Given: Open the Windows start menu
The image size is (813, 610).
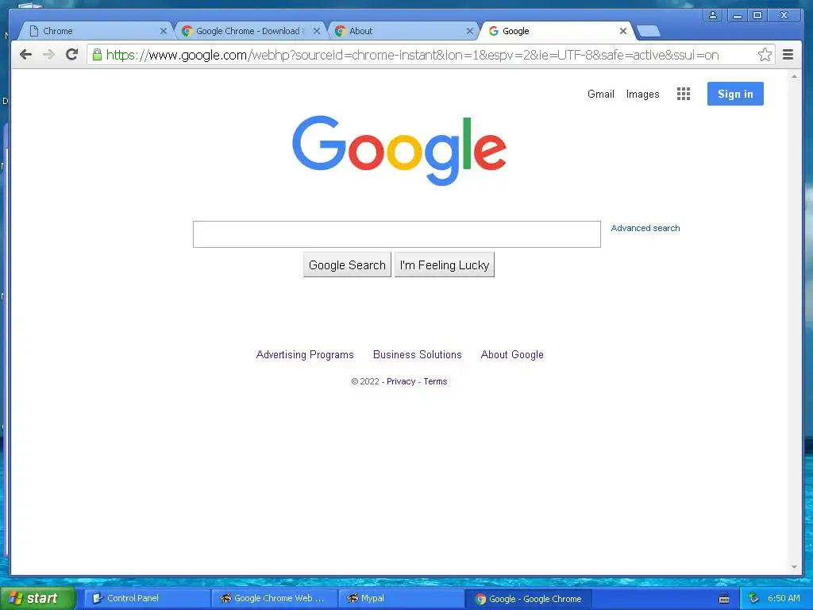Looking at the screenshot, I should pos(37,599).
